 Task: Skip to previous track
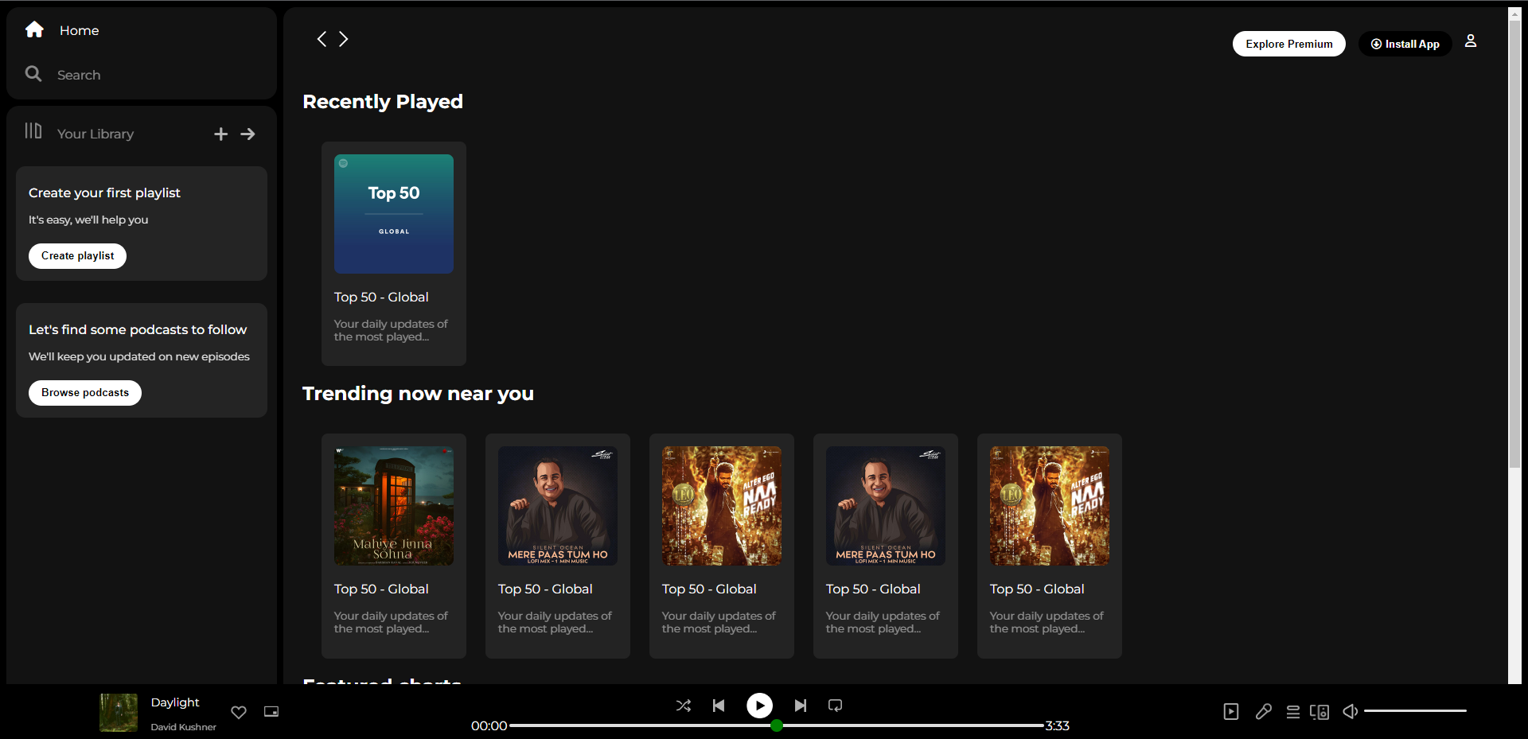pos(719,706)
